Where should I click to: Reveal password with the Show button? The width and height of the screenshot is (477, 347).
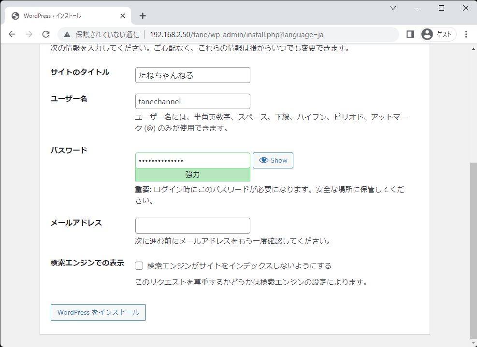pos(273,160)
